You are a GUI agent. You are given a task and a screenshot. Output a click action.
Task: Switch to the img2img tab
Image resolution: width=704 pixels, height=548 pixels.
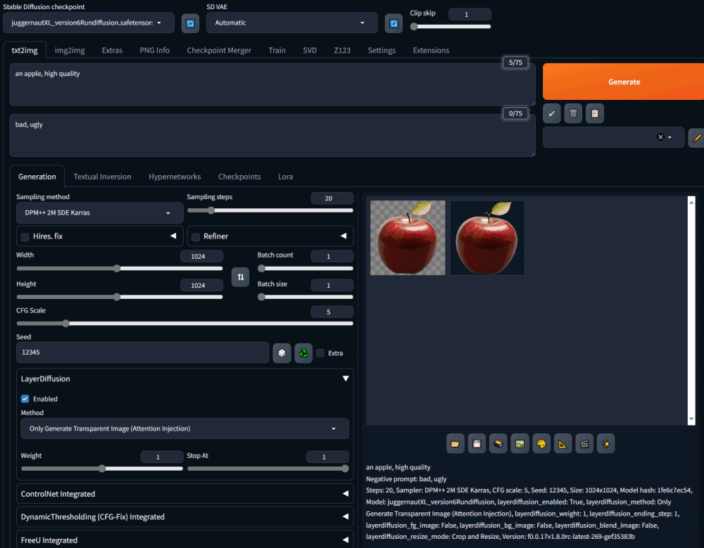tap(70, 50)
